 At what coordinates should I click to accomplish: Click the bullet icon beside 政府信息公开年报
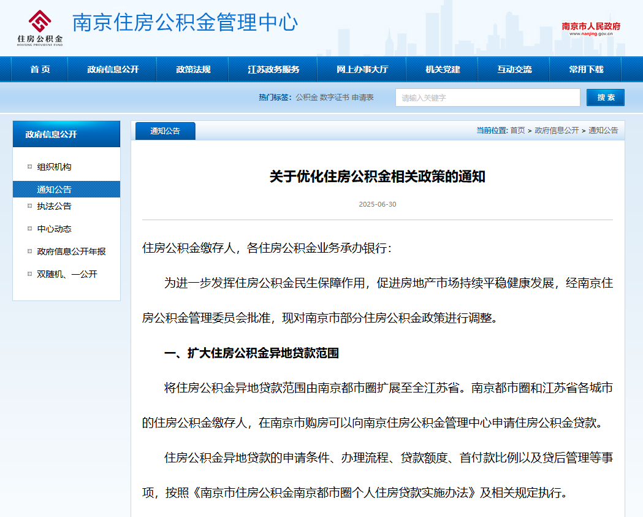coord(29,251)
